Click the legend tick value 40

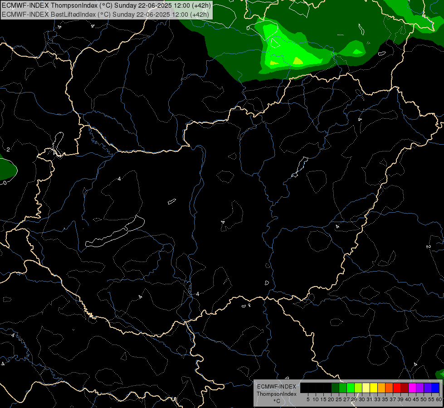[x=408, y=399]
